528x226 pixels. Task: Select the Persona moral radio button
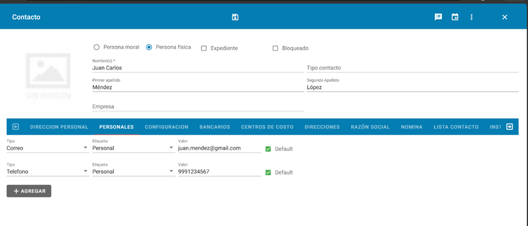[x=97, y=48]
